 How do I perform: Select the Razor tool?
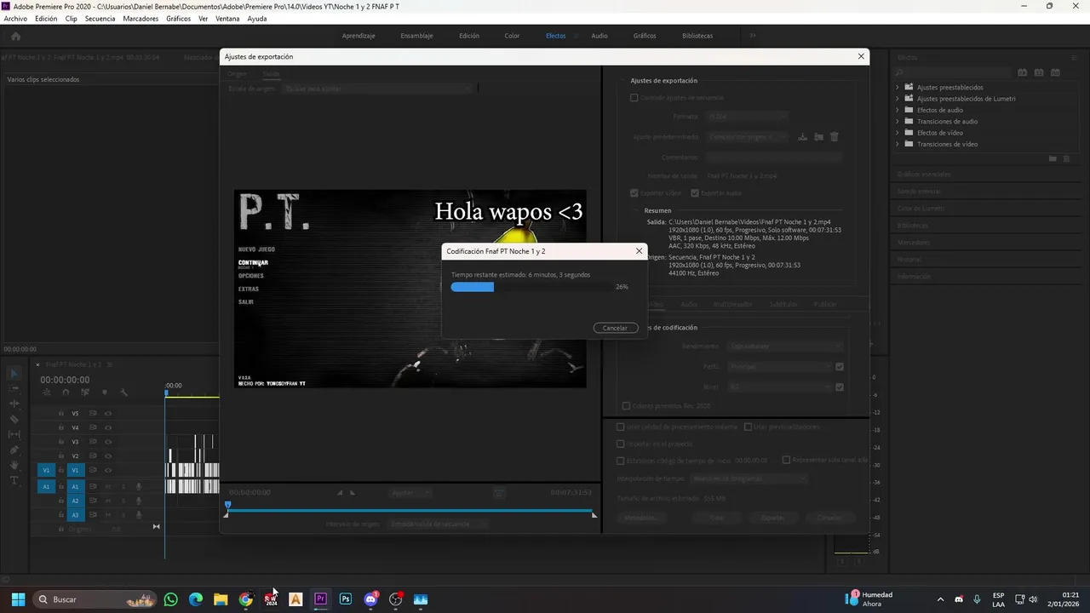14,419
